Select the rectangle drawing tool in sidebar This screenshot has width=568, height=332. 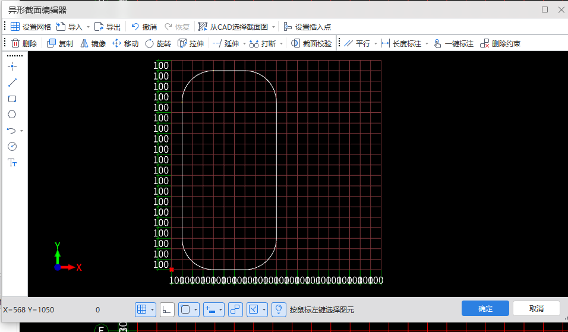tap(12, 99)
